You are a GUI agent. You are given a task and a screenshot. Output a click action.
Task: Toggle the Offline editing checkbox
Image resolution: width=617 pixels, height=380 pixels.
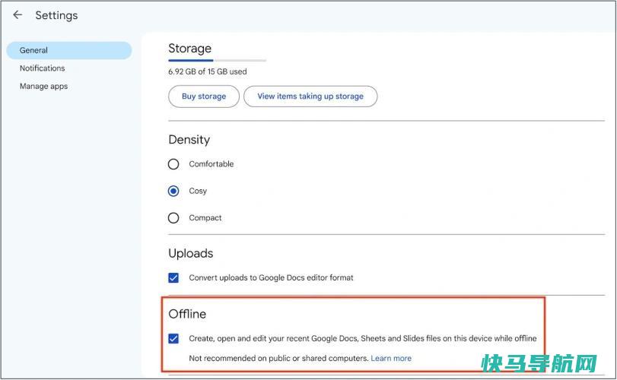click(173, 338)
